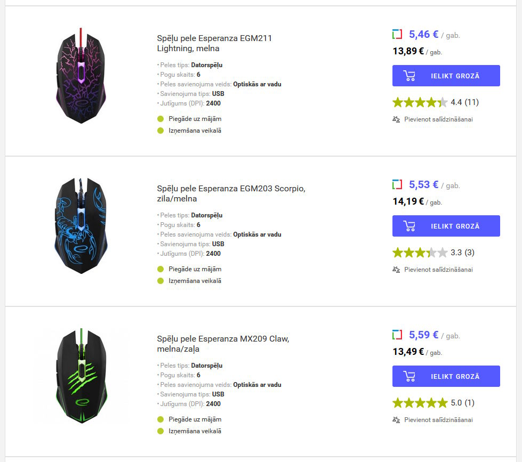Open the Esperanza EGM203 Scorpio product title
The height and width of the screenshot is (462, 522).
point(231,193)
